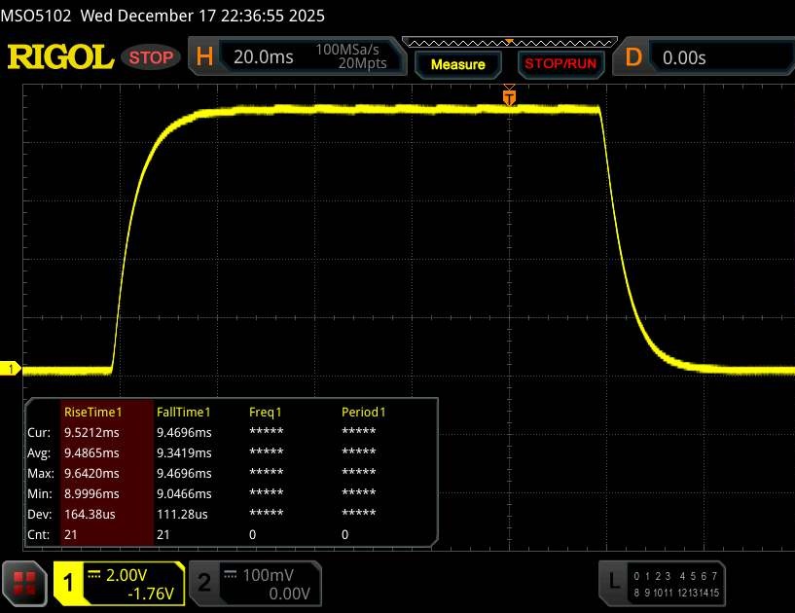Open the 20.0ms timebase scale setting
The height and width of the screenshot is (613, 795).
[x=264, y=57]
